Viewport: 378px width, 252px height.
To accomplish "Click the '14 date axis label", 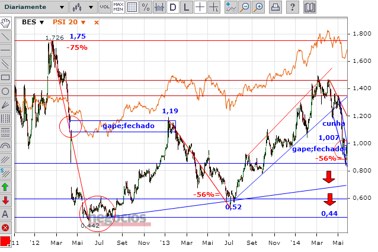I will pyautogui.click(x=295, y=243).
